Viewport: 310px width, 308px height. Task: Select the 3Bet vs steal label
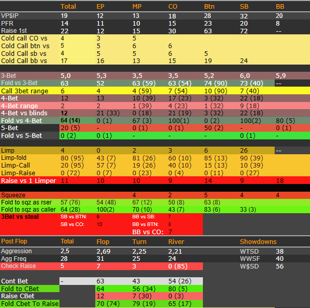(20, 217)
